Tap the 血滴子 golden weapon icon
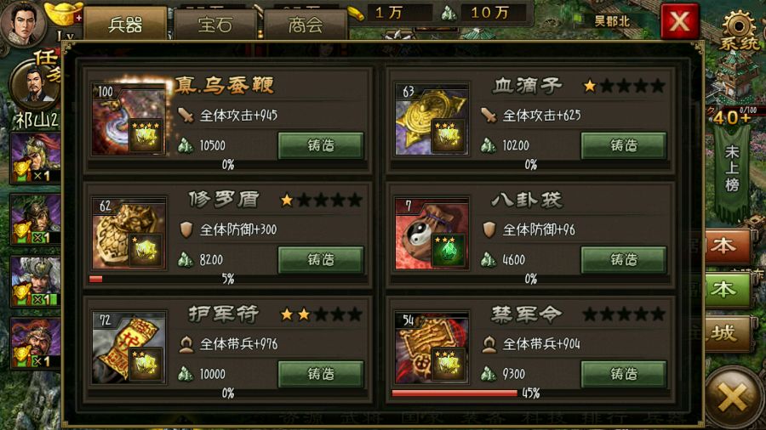Image resolution: width=766 pixels, height=430 pixels. pyautogui.click(x=432, y=120)
